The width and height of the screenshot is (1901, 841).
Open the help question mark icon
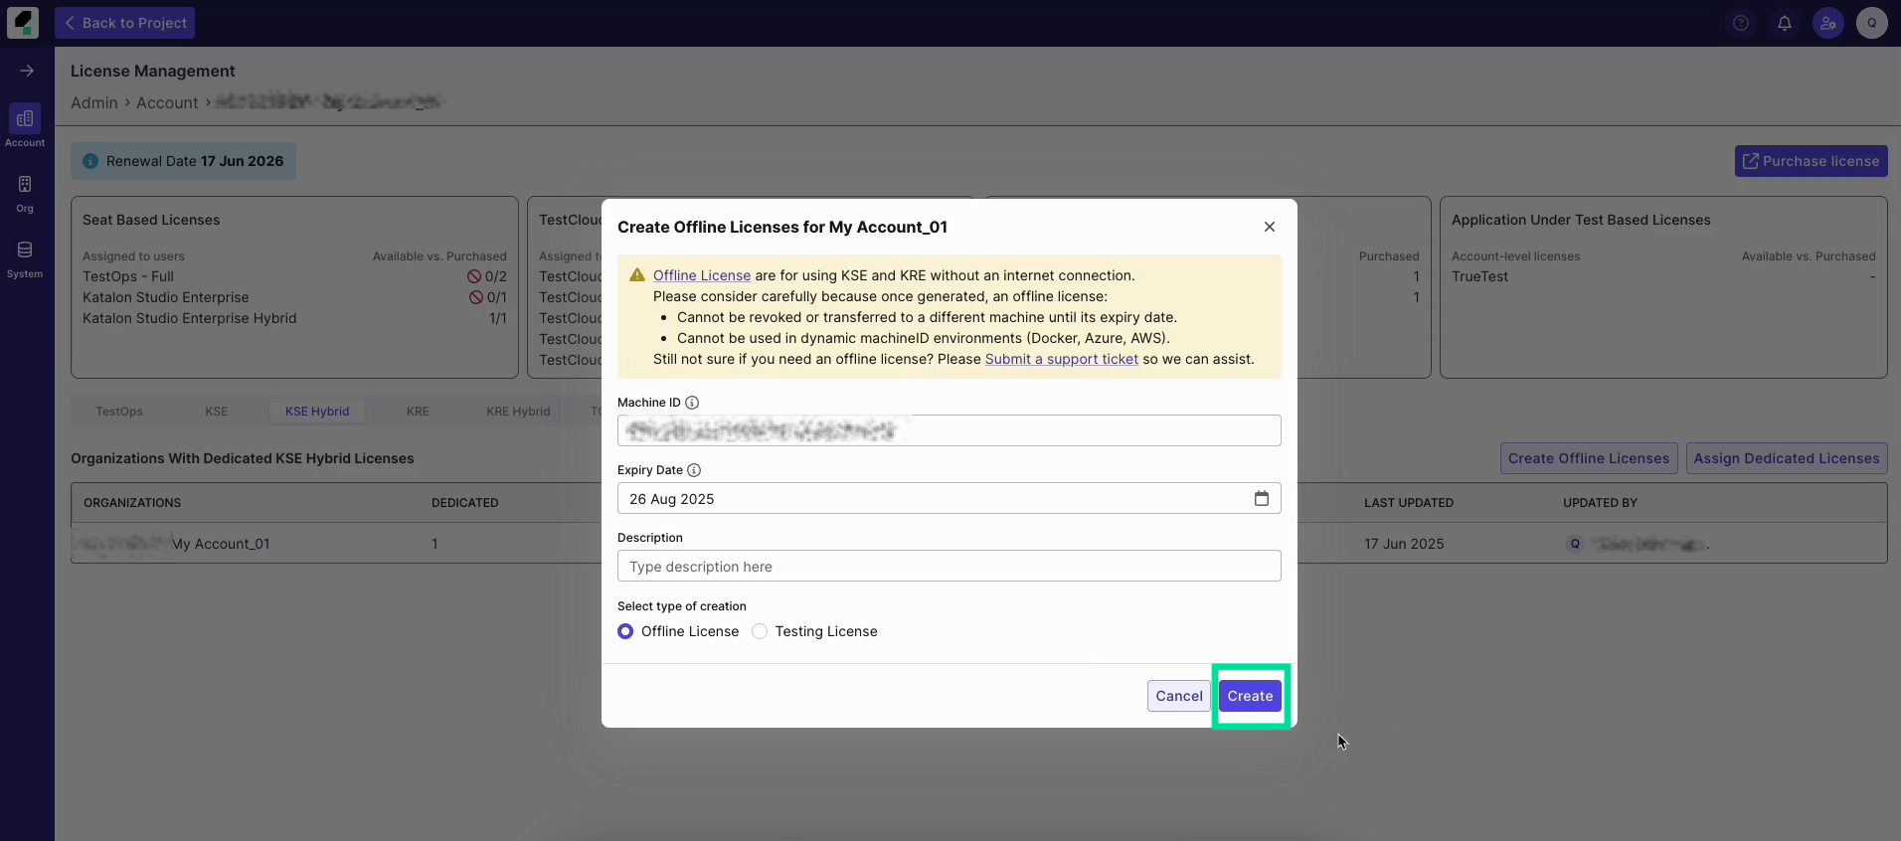coord(1741,23)
